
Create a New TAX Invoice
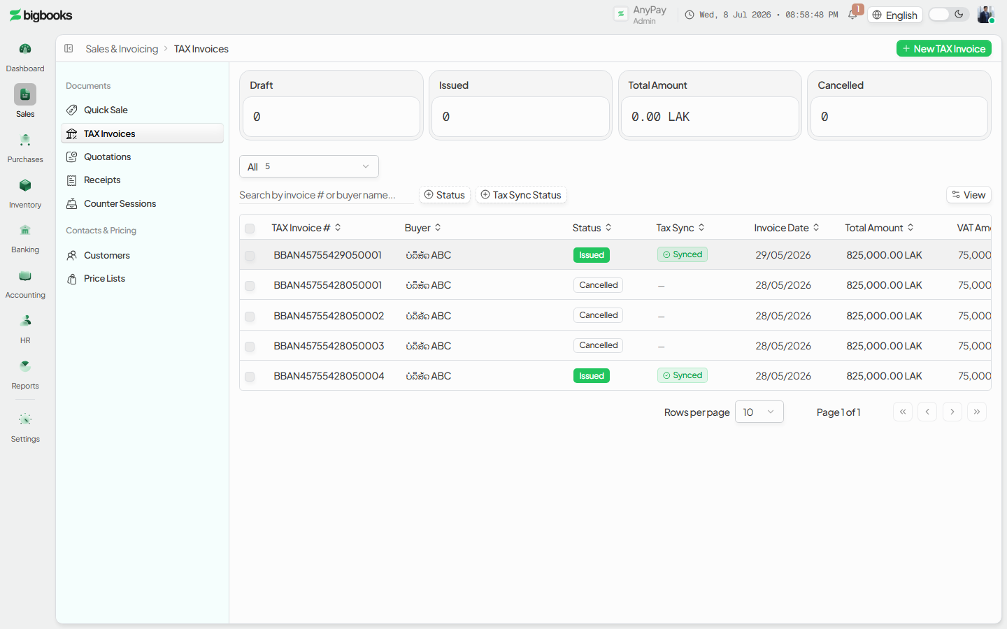[944, 48]
